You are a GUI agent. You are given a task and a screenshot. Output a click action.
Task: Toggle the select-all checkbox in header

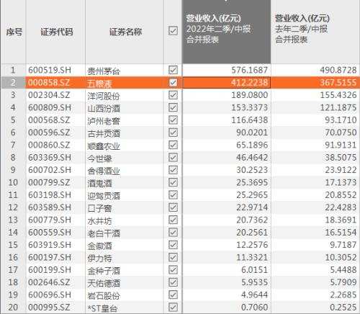click(x=173, y=31)
